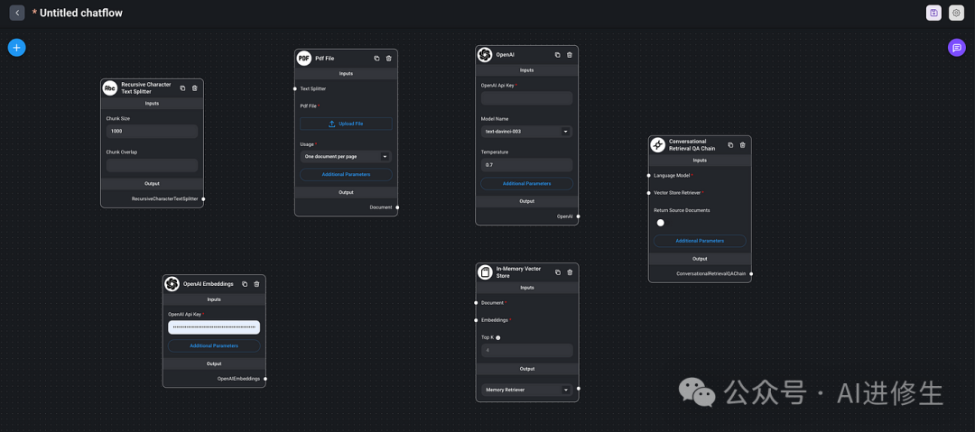Click the OpenAI node logo
The width and height of the screenshot is (975, 432).
pos(485,55)
